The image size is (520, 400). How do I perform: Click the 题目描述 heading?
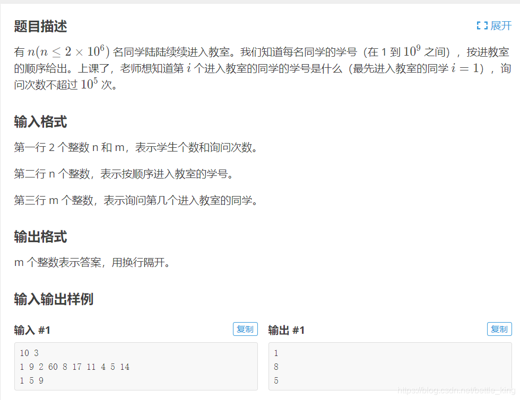[x=40, y=26]
